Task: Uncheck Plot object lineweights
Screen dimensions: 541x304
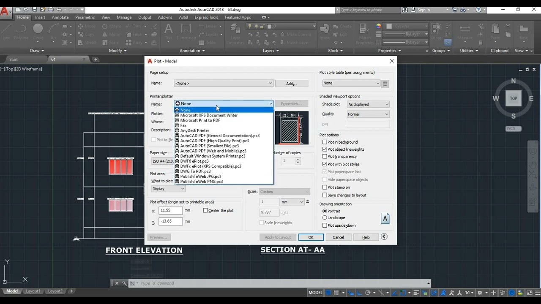Action: coord(325,149)
